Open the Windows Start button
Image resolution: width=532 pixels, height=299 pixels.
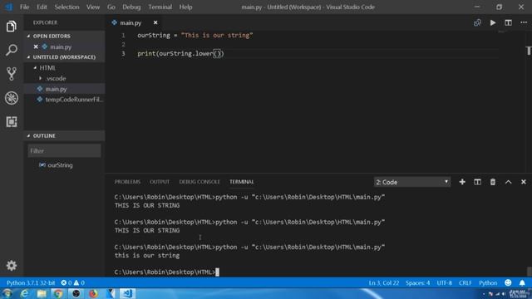click(7, 293)
